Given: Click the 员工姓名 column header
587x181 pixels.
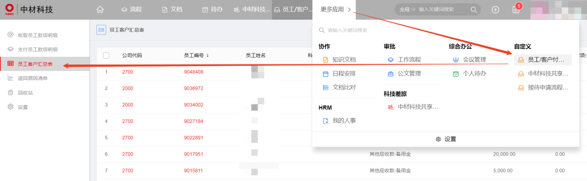Looking at the screenshot, I should pos(256,55).
